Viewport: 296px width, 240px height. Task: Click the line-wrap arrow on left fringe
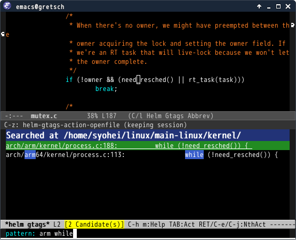(3, 34)
